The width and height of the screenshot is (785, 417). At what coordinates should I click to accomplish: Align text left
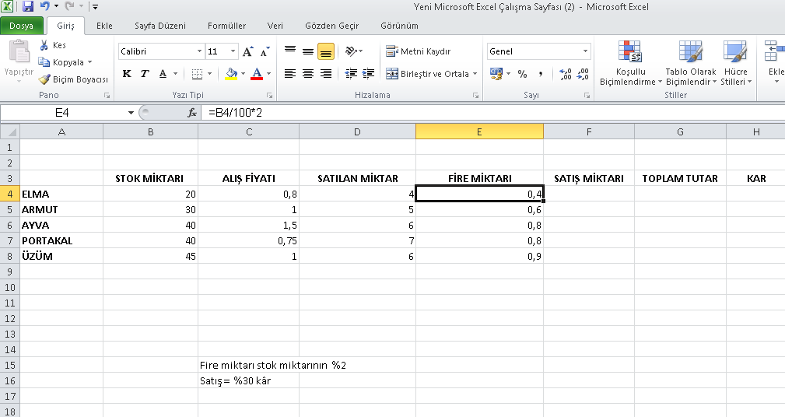click(290, 74)
